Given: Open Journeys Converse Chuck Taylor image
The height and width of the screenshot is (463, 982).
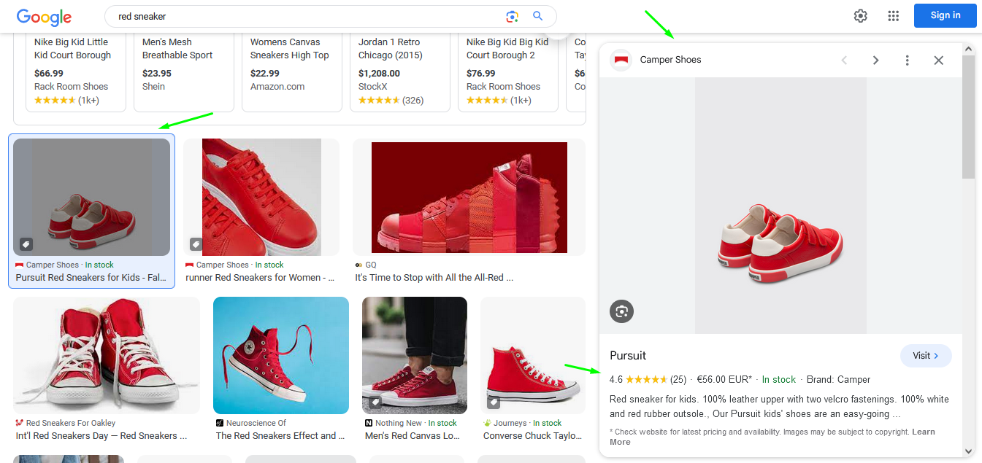Looking at the screenshot, I should click(x=533, y=355).
